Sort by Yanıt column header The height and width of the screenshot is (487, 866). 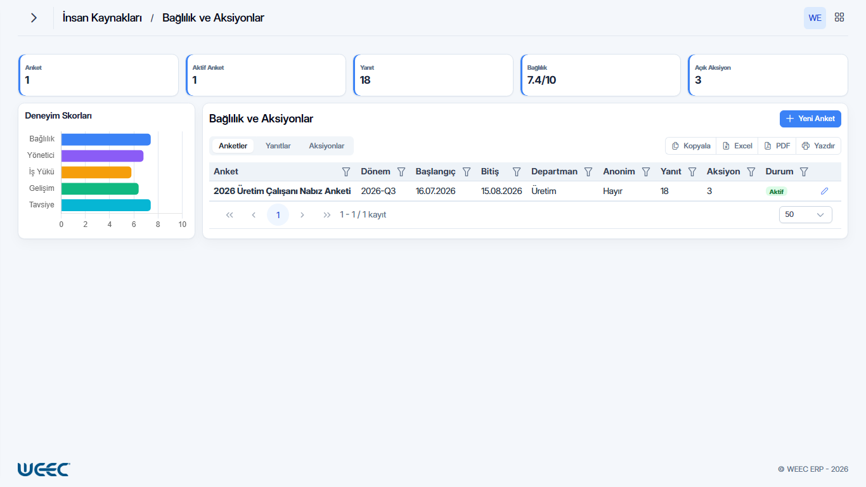(671, 172)
